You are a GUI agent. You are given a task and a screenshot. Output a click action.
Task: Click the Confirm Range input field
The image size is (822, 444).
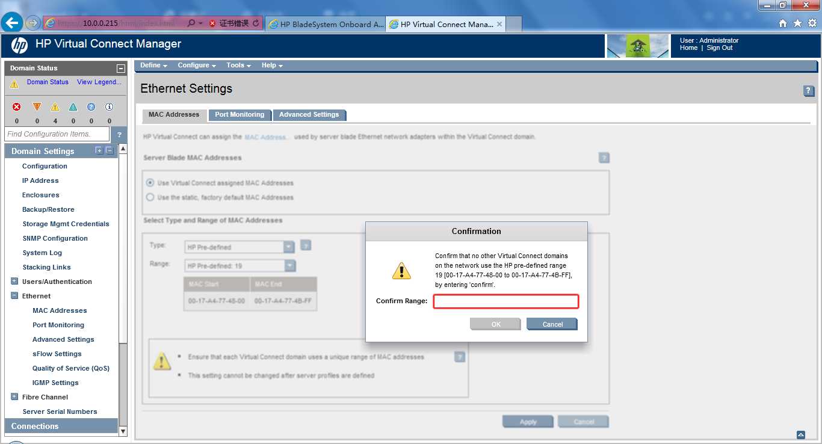pos(506,301)
